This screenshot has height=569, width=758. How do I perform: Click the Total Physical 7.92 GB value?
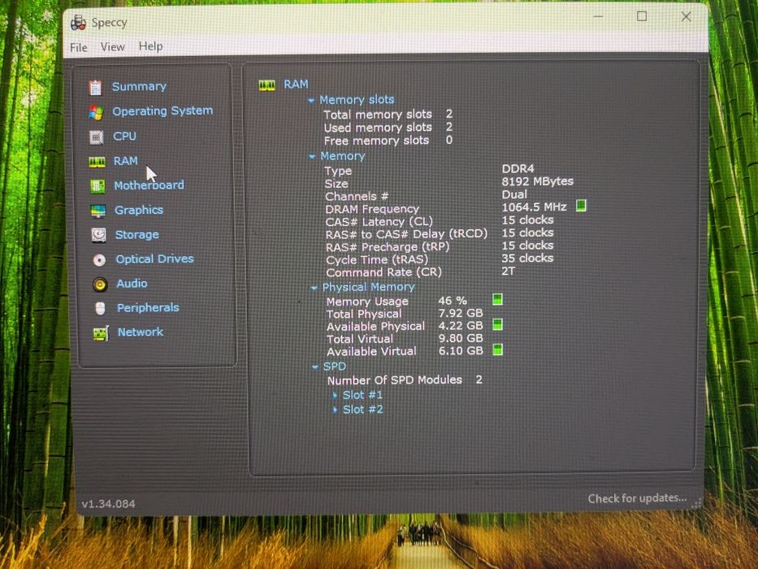(461, 314)
